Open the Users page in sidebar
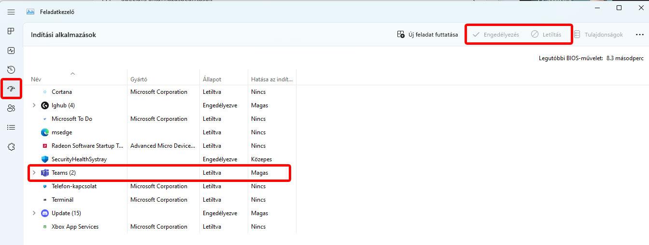 [x=11, y=108]
